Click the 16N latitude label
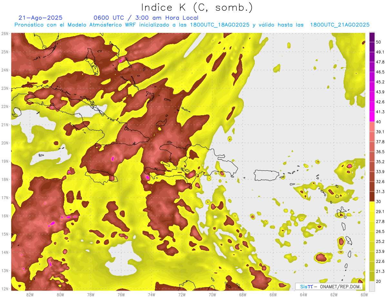The width and height of the screenshot is (387, 299). (x=5, y=216)
